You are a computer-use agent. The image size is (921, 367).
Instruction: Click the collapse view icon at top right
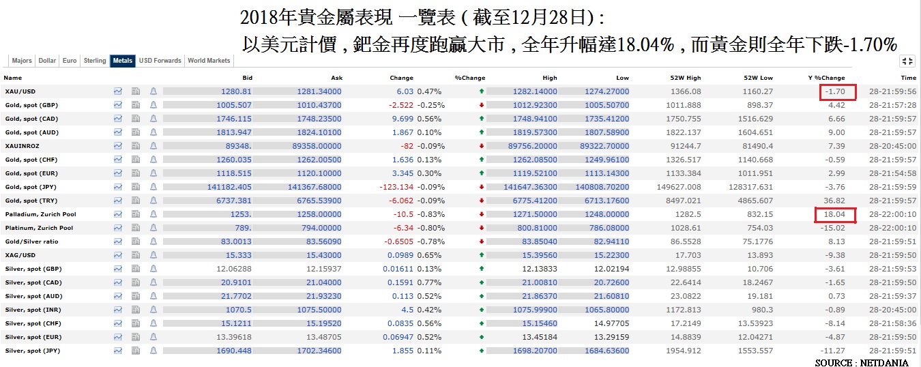(x=907, y=61)
